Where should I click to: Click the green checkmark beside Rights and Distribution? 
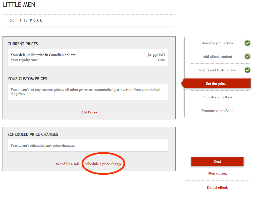pyautogui.click(x=247, y=70)
